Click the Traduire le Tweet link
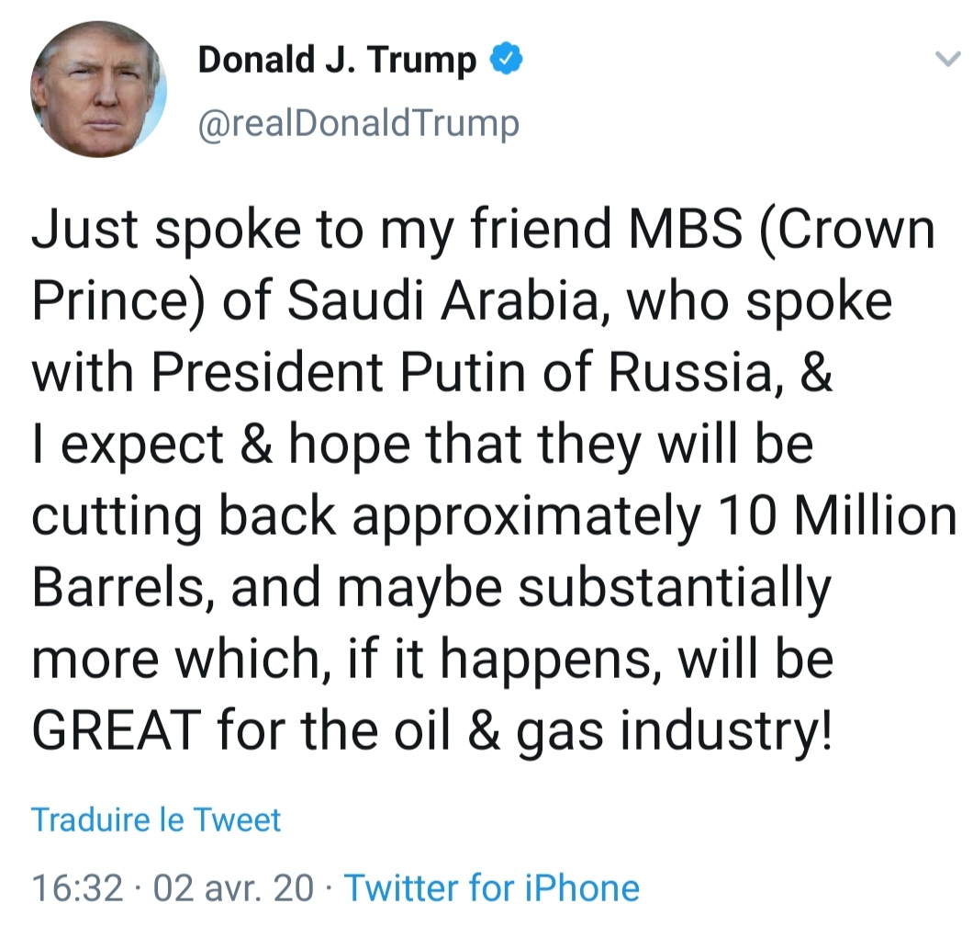 pos(156,819)
